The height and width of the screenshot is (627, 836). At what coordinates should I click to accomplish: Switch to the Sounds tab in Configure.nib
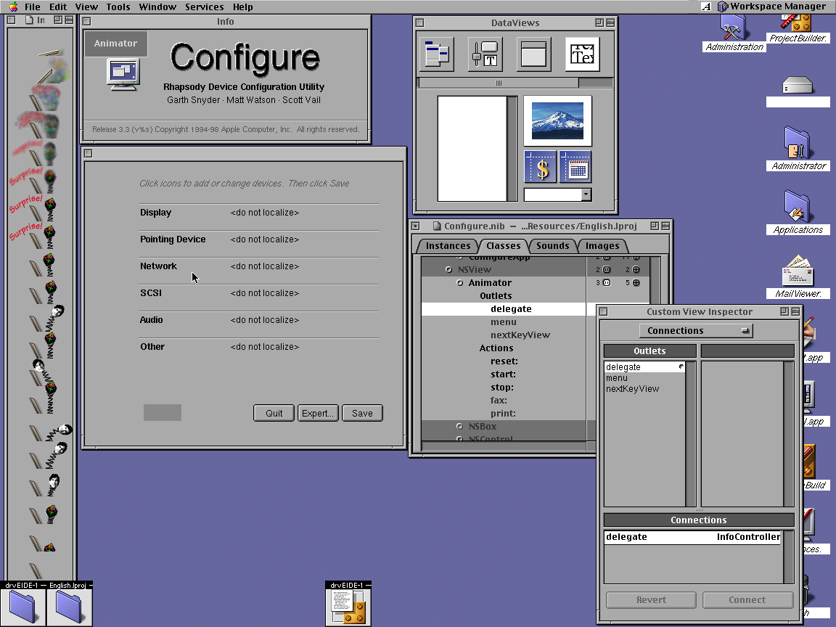pos(552,246)
